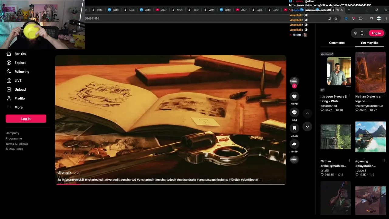The width and height of the screenshot is (389, 219).
Task: Click the phone get-app icon
Action: [362, 33]
